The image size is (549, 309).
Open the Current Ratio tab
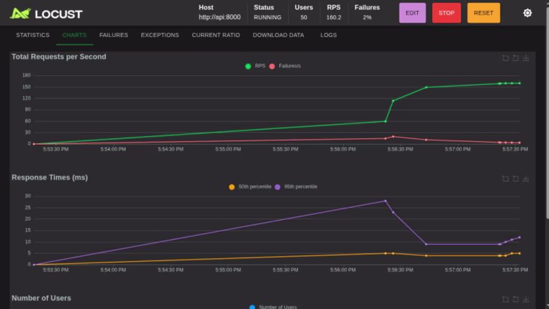click(x=216, y=35)
